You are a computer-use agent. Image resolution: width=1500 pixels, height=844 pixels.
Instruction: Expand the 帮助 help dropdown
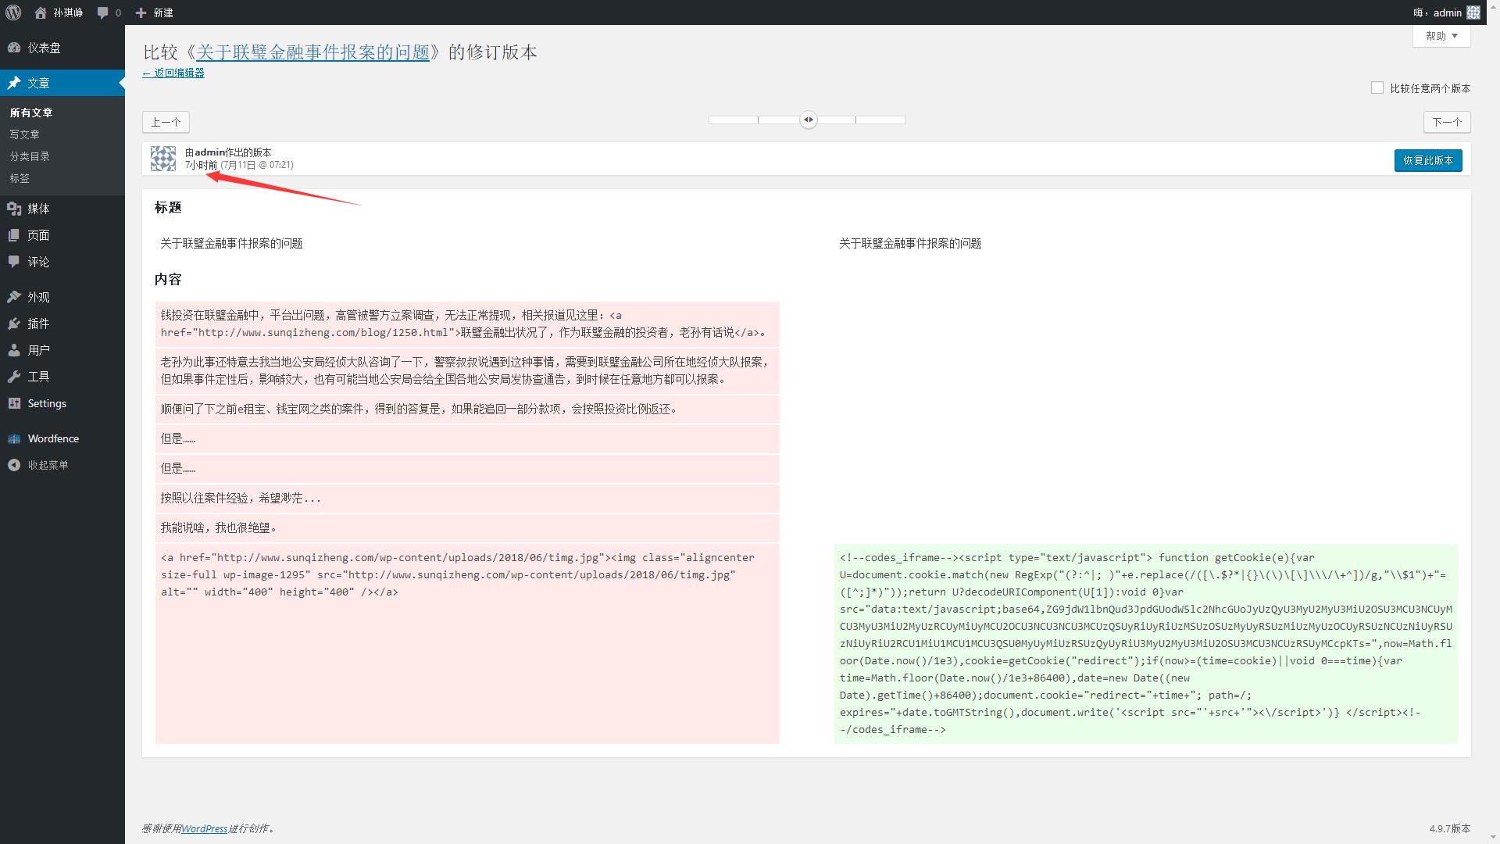1441,36
